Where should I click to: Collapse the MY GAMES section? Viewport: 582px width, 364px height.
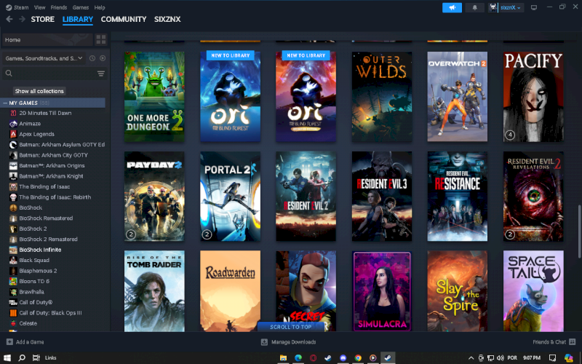(x=5, y=103)
